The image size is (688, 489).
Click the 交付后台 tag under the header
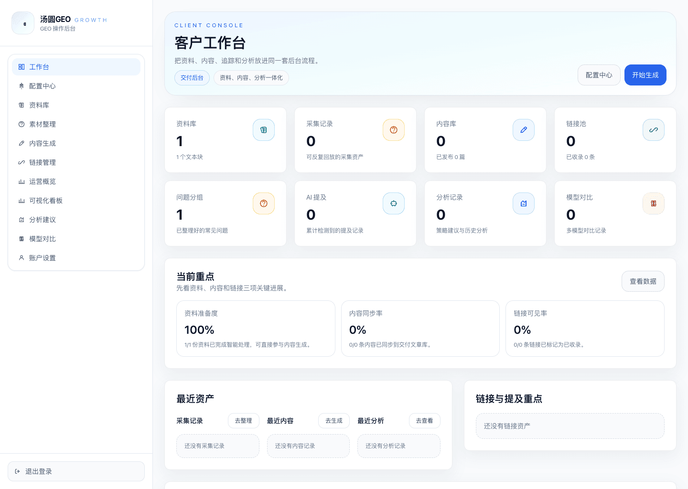192,77
